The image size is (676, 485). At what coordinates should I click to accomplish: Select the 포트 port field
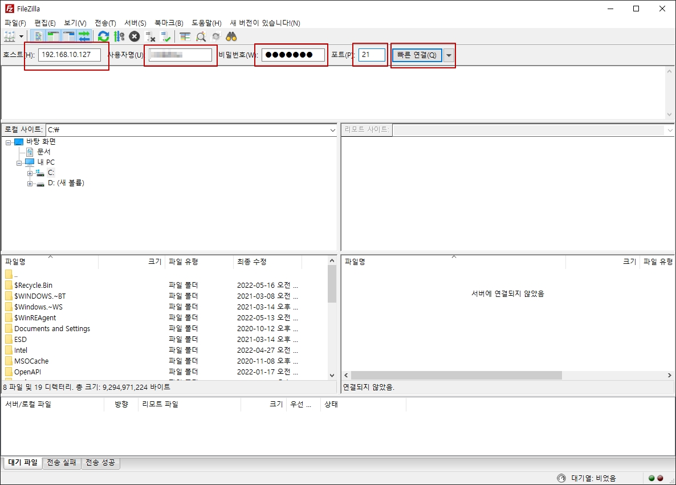pos(372,55)
